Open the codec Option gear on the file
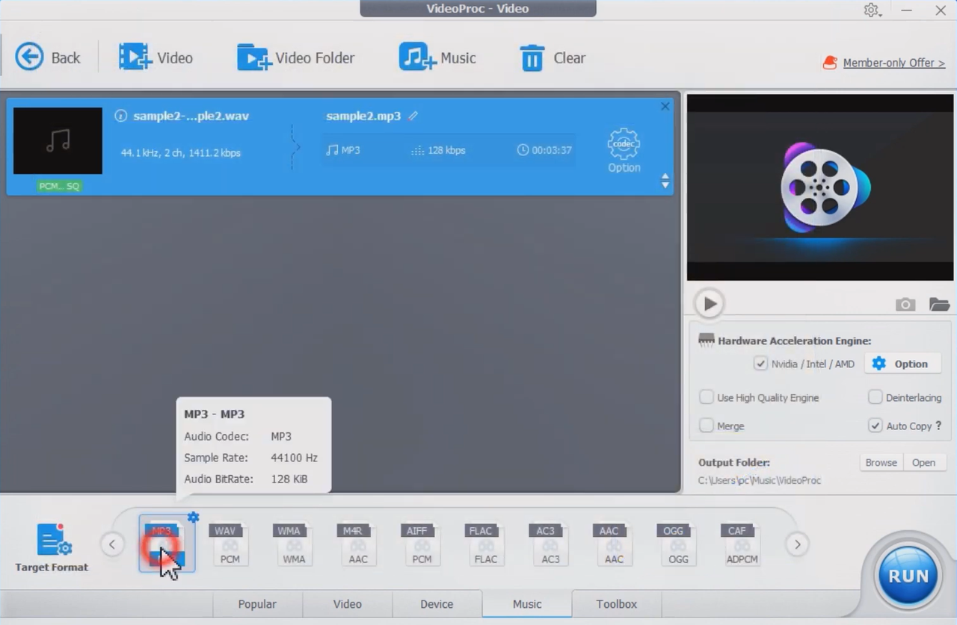957x625 pixels. [623, 144]
